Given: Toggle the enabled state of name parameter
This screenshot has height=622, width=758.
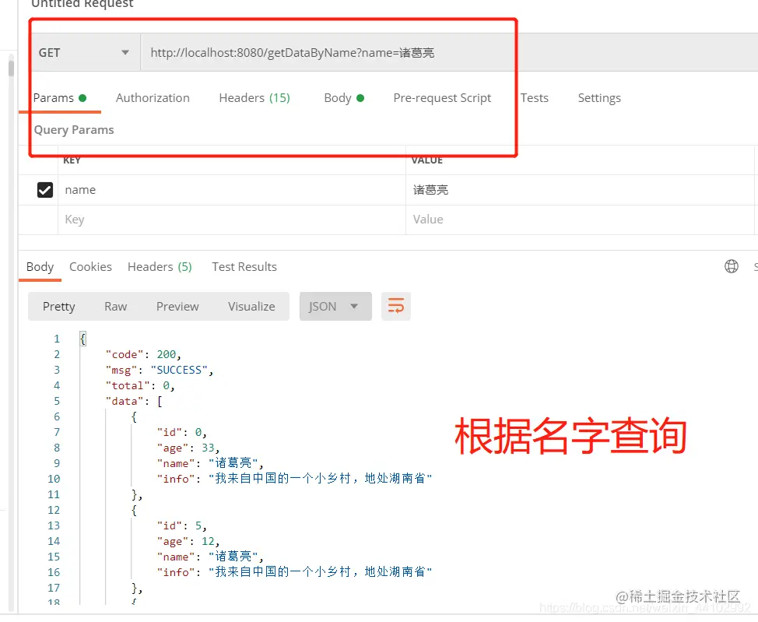Looking at the screenshot, I should point(44,189).
